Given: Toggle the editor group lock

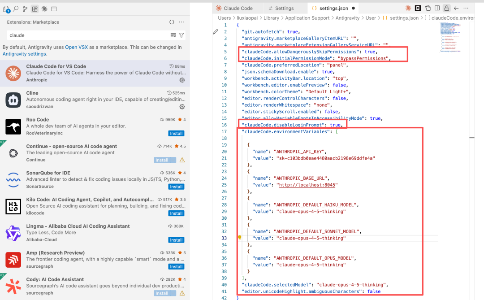Looking at the screenshot, I should [x=446, y=8].
